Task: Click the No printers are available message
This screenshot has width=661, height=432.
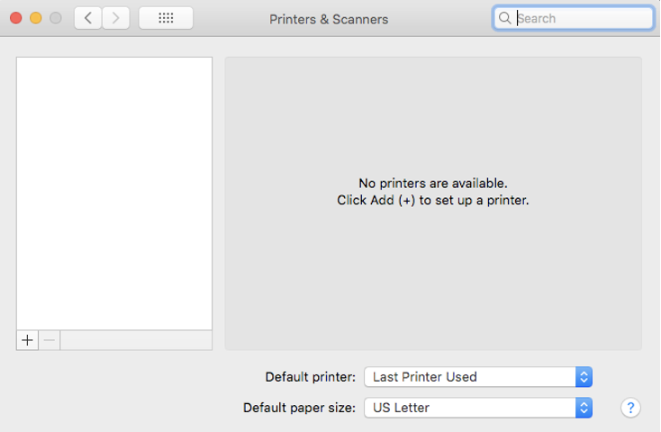Action: pyautogui.click(x=433, y=184)
